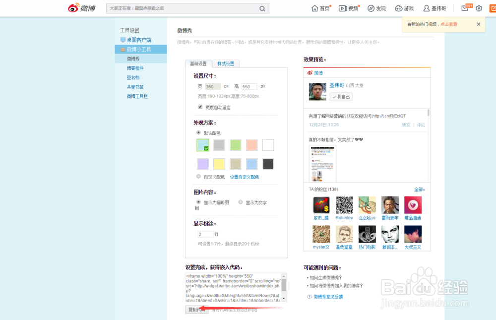
Task: Switch to the 样式设置 tab
Action: pyautogui.click(x=226, y=64)
